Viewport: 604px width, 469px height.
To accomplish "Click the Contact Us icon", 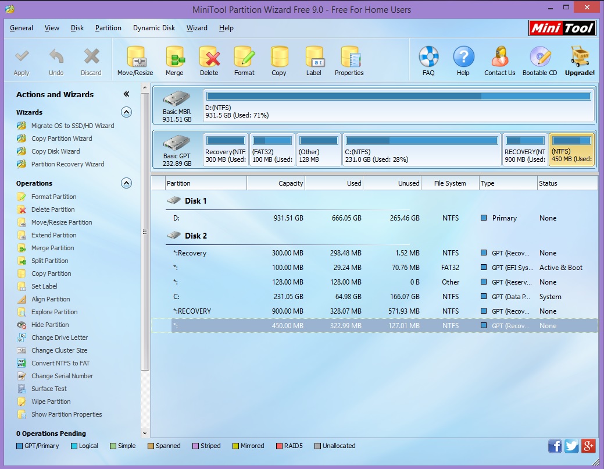I will [499, 61].
